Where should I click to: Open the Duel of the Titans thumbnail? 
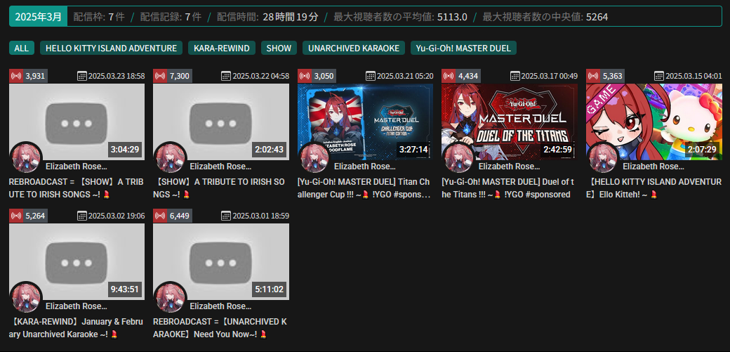pos(510,122)
